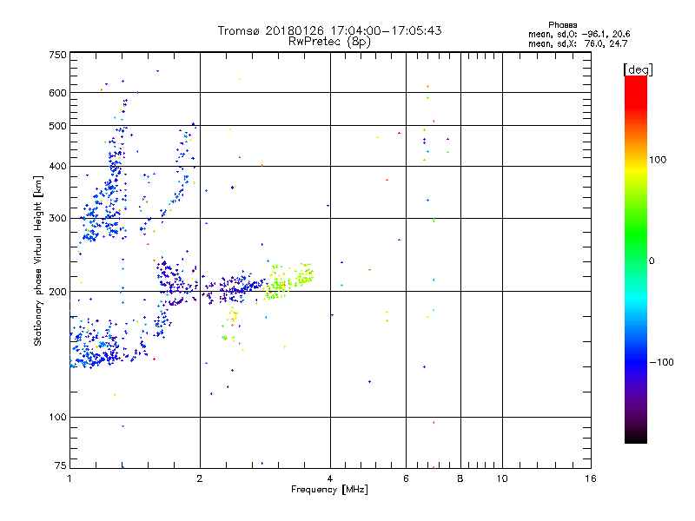Click the 'Stationary phase Virtual Height [km]' axis label

click(37, 260)
